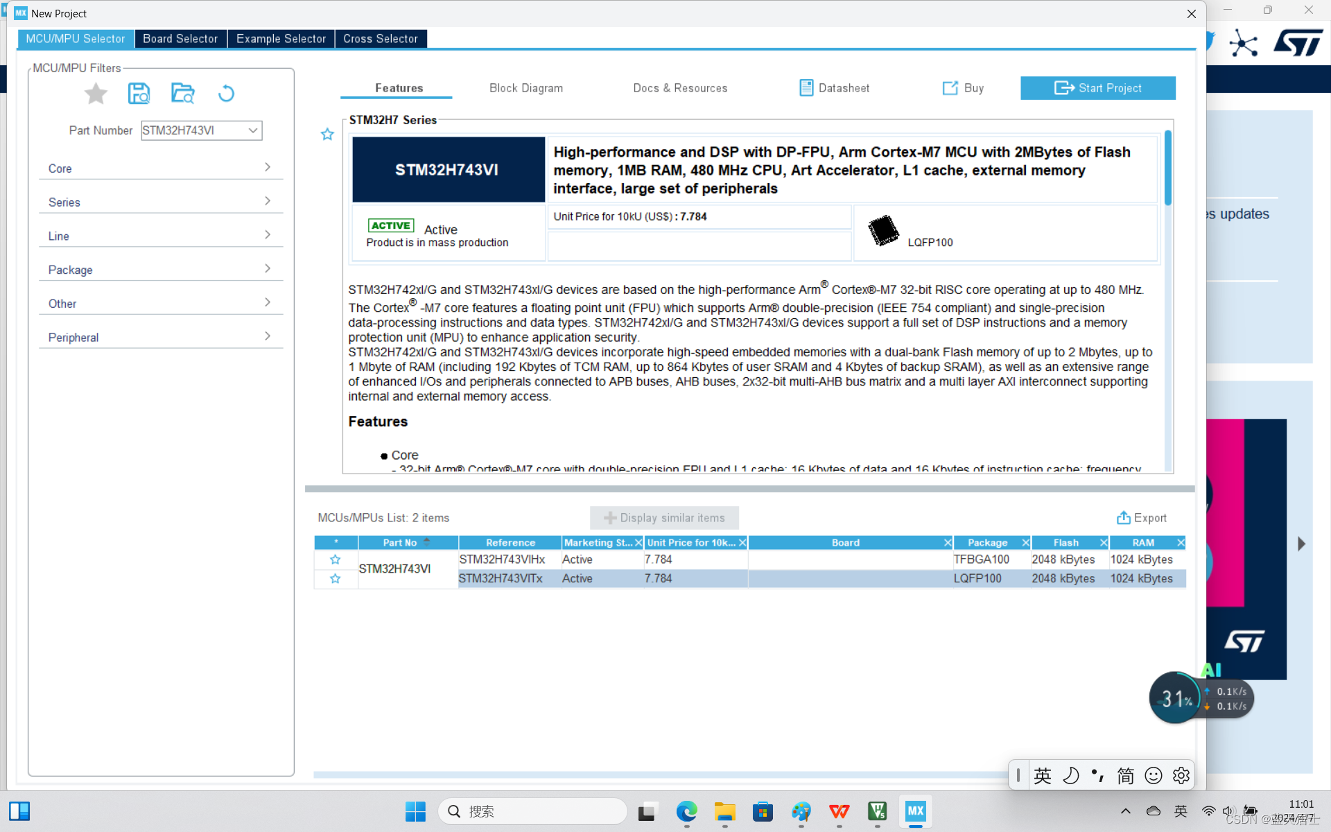
Task: Open the Part Number dropdown
Action: point(253,130)
